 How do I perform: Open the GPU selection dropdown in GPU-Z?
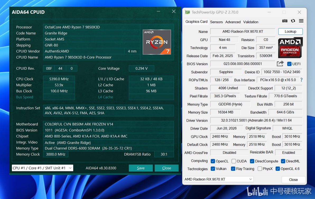(x=219, y=179)
